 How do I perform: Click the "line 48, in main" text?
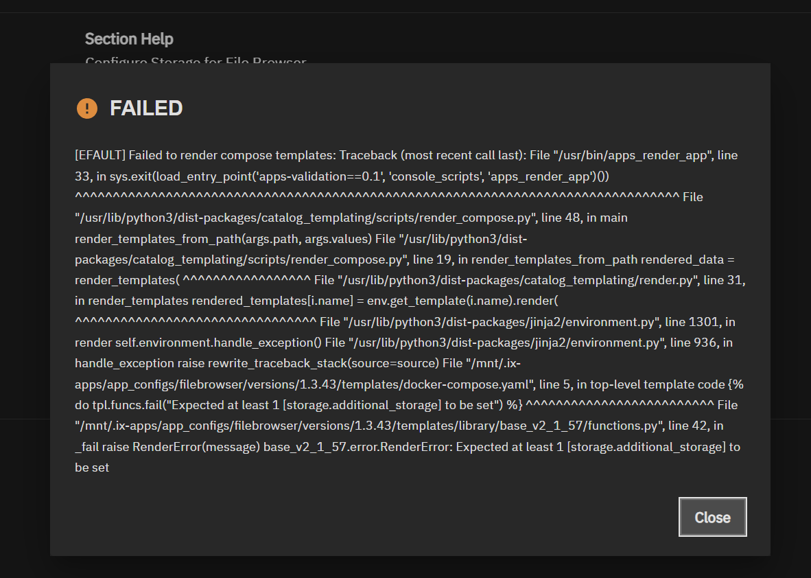coord(585,218)
